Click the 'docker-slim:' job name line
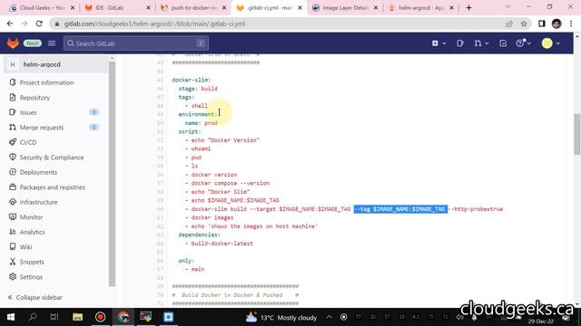Image resolution: width=581 pixels, height=326 pixels. (192, 80)
